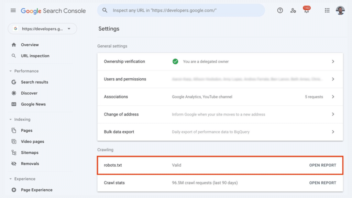Open the Google apps grid
The height and width of the screenshot is (198, 352).
coord(327,10)
